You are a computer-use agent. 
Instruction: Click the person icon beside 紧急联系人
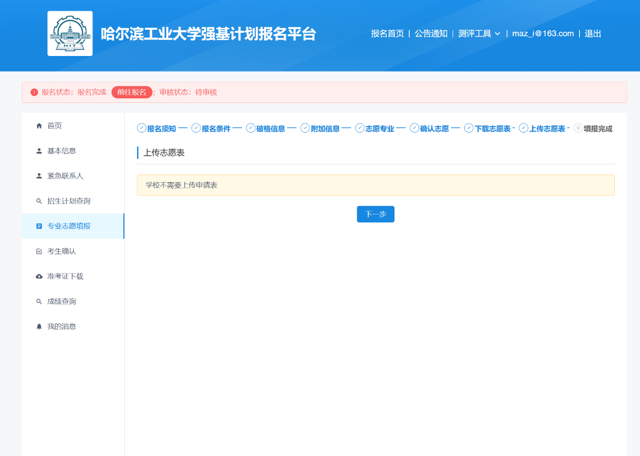pyautogui.click(x=39, y=176)
